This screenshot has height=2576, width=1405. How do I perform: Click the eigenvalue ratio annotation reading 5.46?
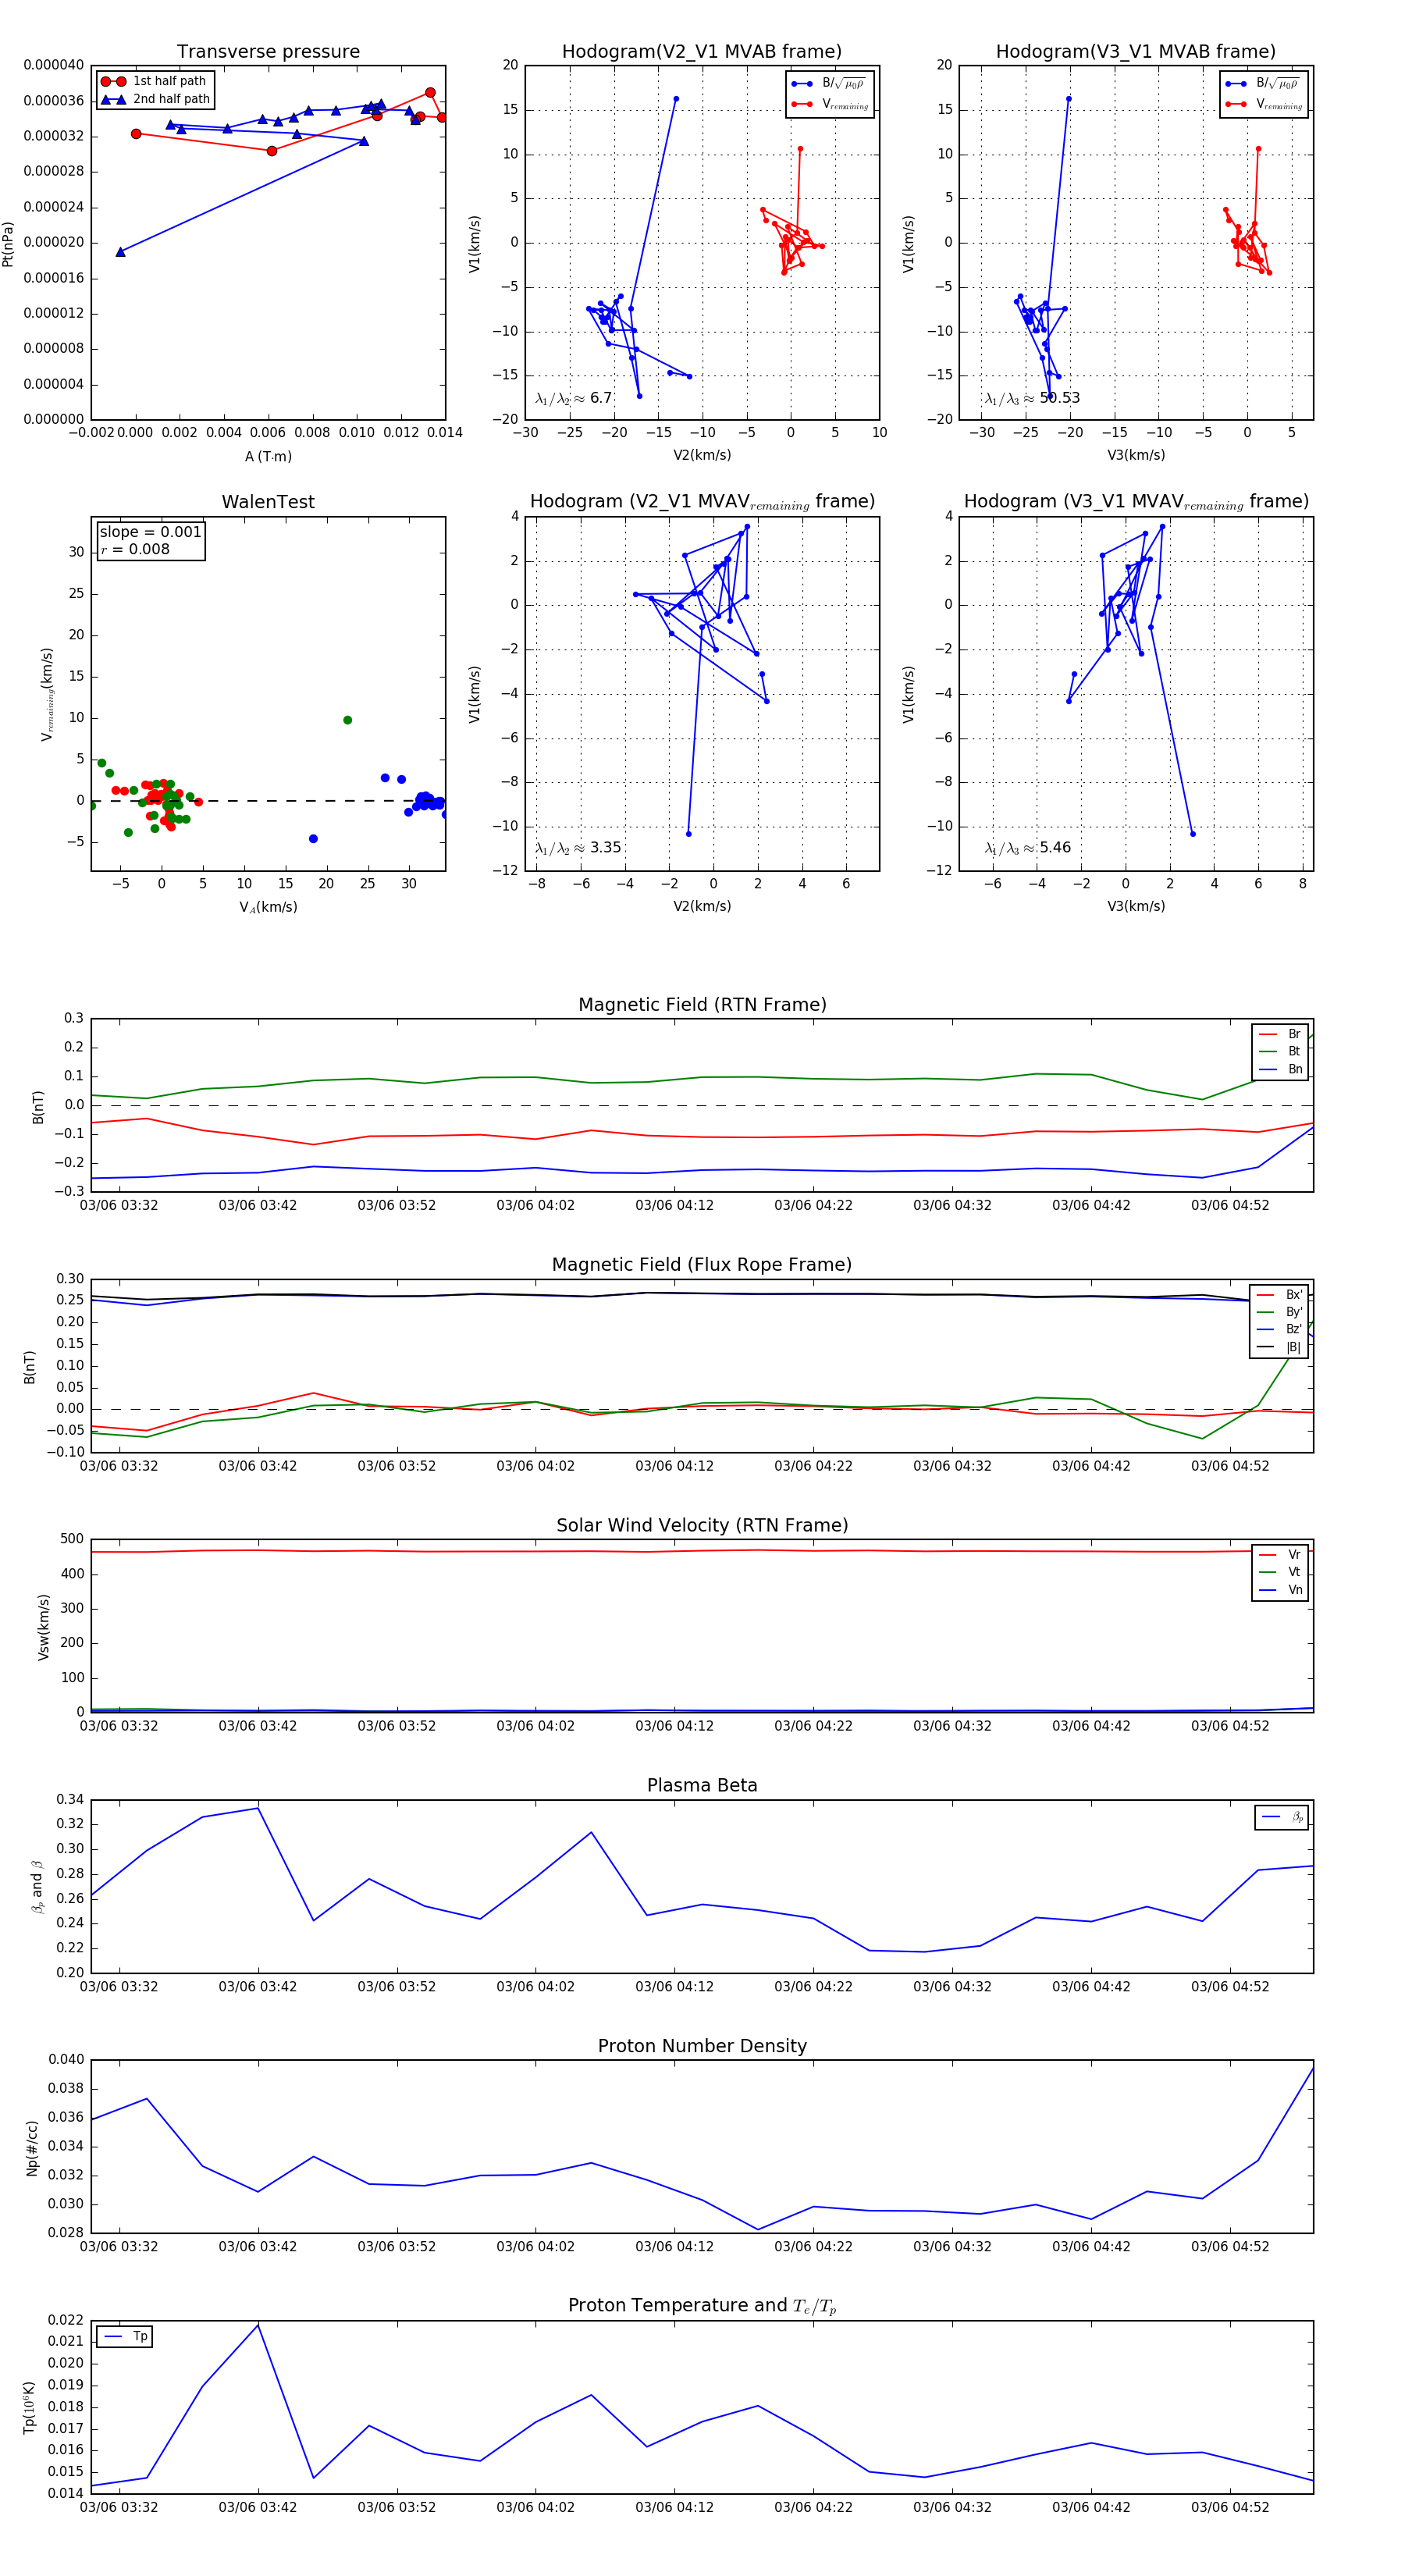[1028, 848]
